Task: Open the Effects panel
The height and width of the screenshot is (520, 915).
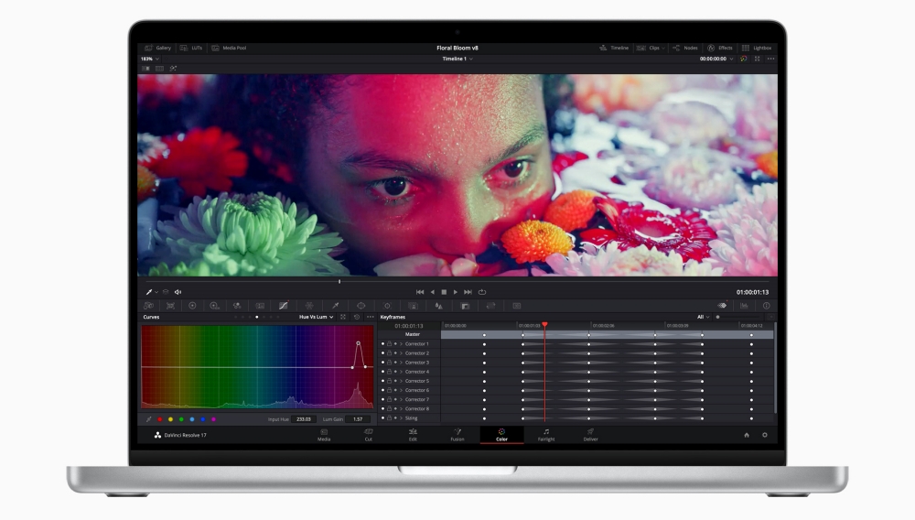Action: coord(719,48)
